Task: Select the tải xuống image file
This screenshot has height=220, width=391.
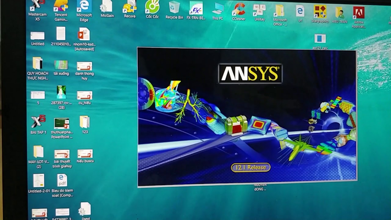Action: pos(61,68)
